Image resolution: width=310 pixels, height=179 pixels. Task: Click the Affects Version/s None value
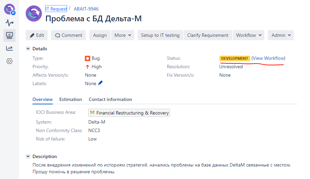91,75
